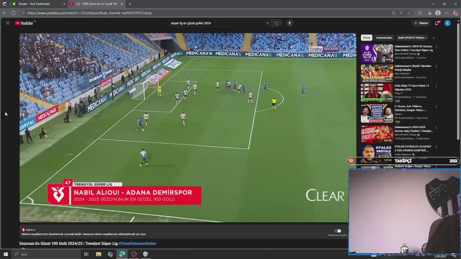The height and width of the screenshot is (259, 461).
Task: Switch to the Stream - Kick Dashboard tab
Action: click(39, 4)
